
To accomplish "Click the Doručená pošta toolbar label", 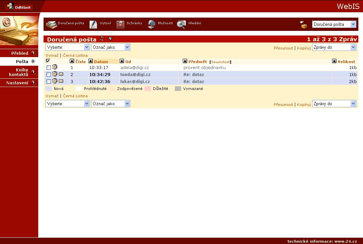I will tap(71, 23).
